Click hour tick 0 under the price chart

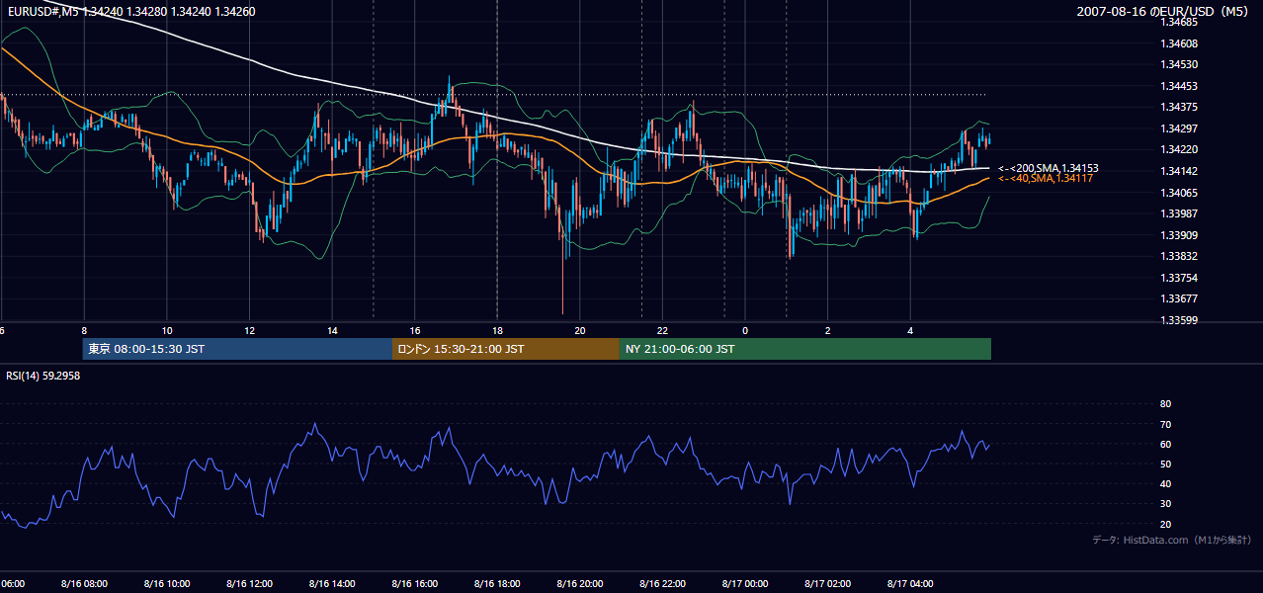[x=745, y=330]
